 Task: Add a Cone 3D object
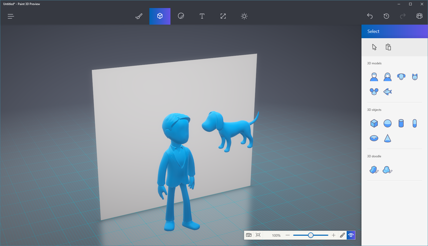[x=388, y=138]
